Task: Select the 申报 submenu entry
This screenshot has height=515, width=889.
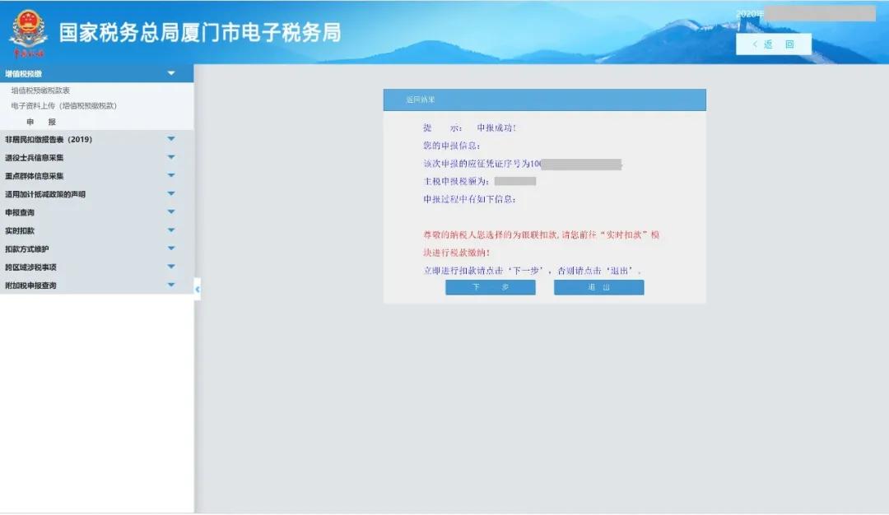Action: click(41, 122)
